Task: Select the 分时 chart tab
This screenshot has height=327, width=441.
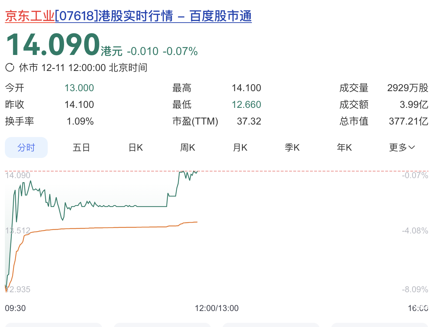Action: (x=26, y=147)
